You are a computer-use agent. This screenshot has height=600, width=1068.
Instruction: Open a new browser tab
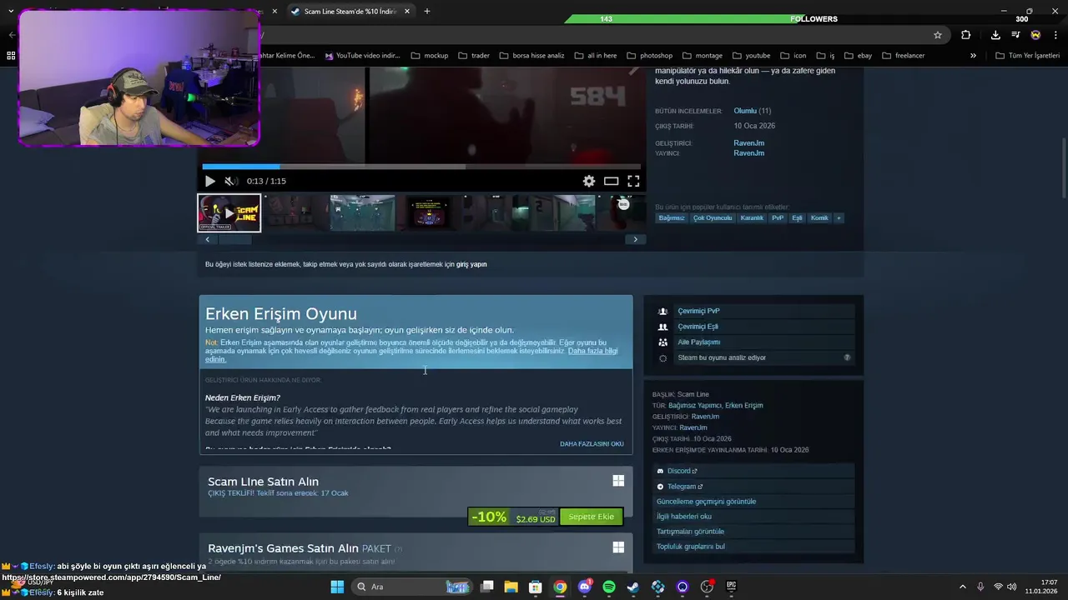[x=427, y=11]
